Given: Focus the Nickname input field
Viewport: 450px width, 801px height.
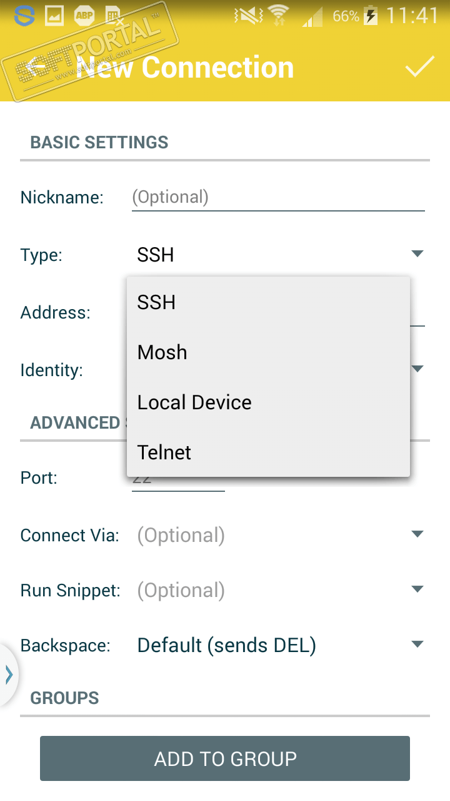Looking at the screenshot, I should coord(277,198).
